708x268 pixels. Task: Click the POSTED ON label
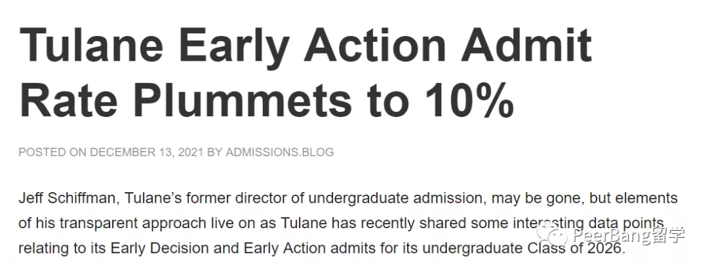pyautogui.click(x=52, y=152)
